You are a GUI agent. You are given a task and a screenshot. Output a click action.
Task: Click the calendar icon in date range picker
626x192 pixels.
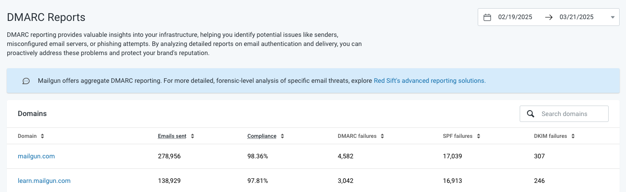(x=487, y=17)
